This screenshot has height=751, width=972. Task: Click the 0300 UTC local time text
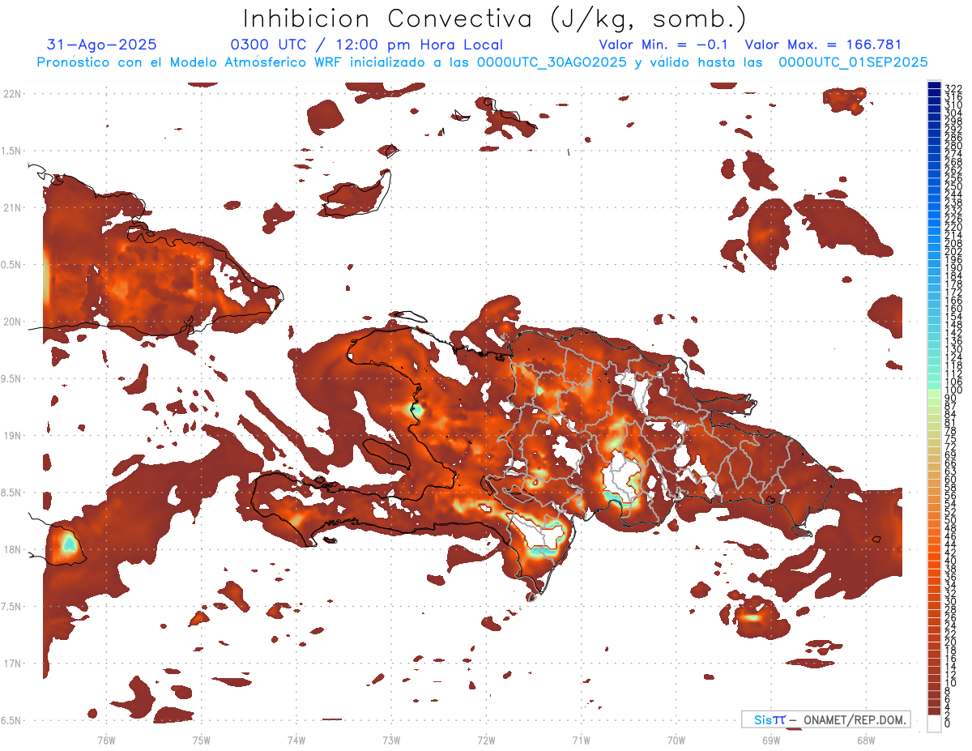(x=366, y=45)
